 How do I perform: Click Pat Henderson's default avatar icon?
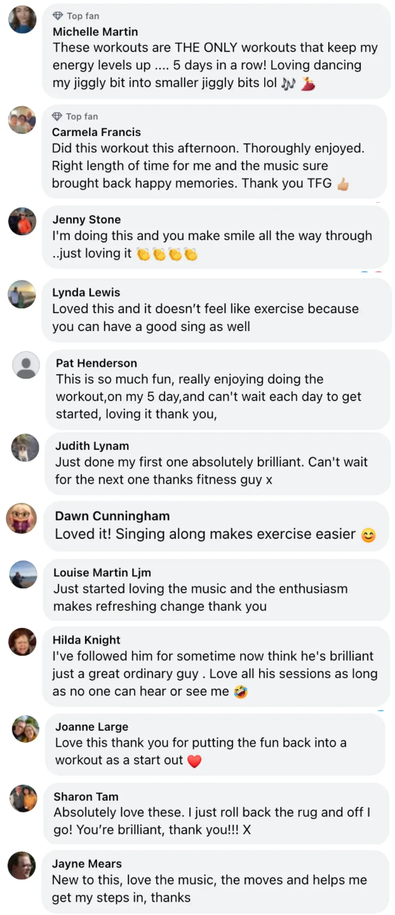[x=26, y=365]
